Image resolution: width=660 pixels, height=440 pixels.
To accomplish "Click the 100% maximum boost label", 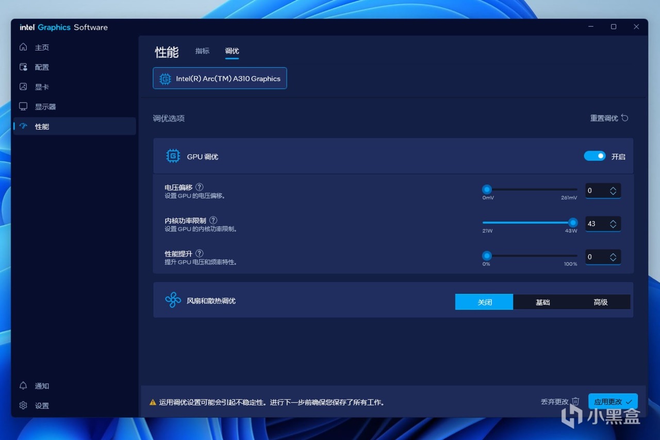I will click(571, 264).
